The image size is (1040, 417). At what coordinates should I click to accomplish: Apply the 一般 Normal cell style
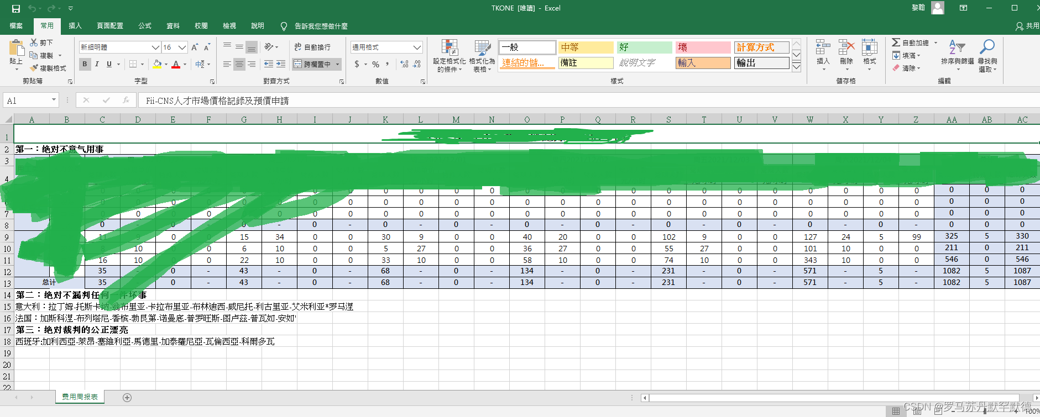click(527, 47)
